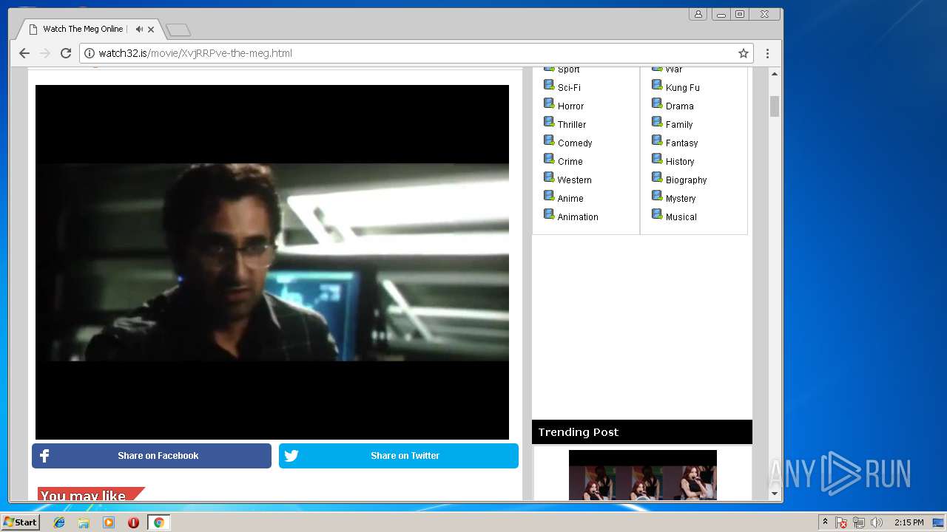
Task: Open the Trending Post thumbnail image
Action: [x=643, y=475]
